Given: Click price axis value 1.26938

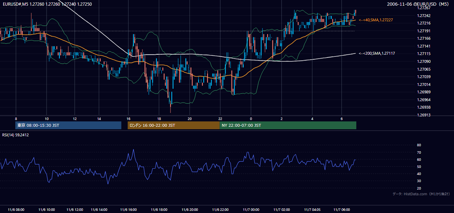Looking at the screenshot, I should (x=425, y=107).
